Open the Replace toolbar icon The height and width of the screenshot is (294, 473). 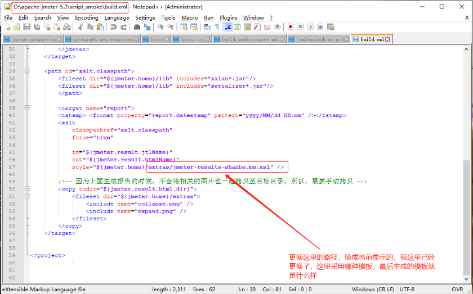[147, 27]
